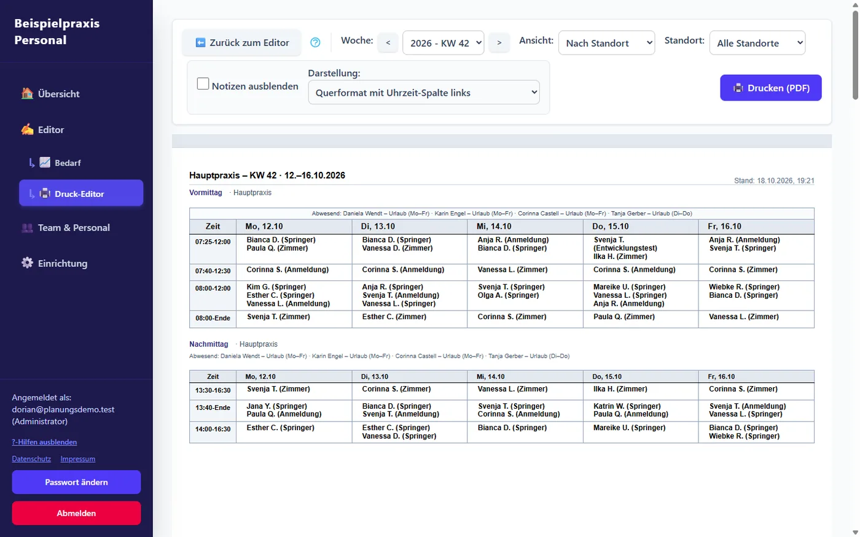
Task: Click the printer icon on Drucken button
Action: click(738, 88)
